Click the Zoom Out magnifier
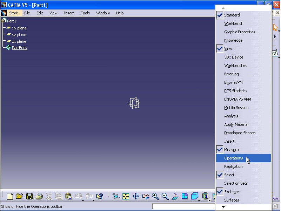The height and width of the screenshot is (211, 281). 165,196
